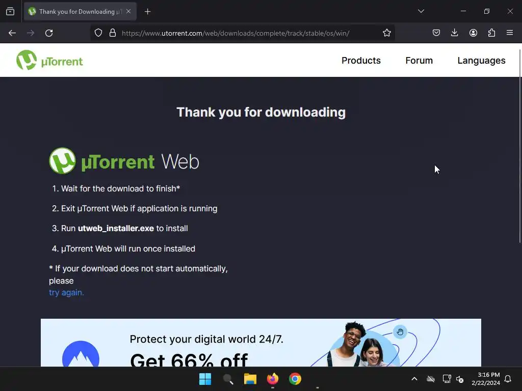Click the large µTorrent Web logo
This screenshot has width=522, height=391.
pos(124,161)
